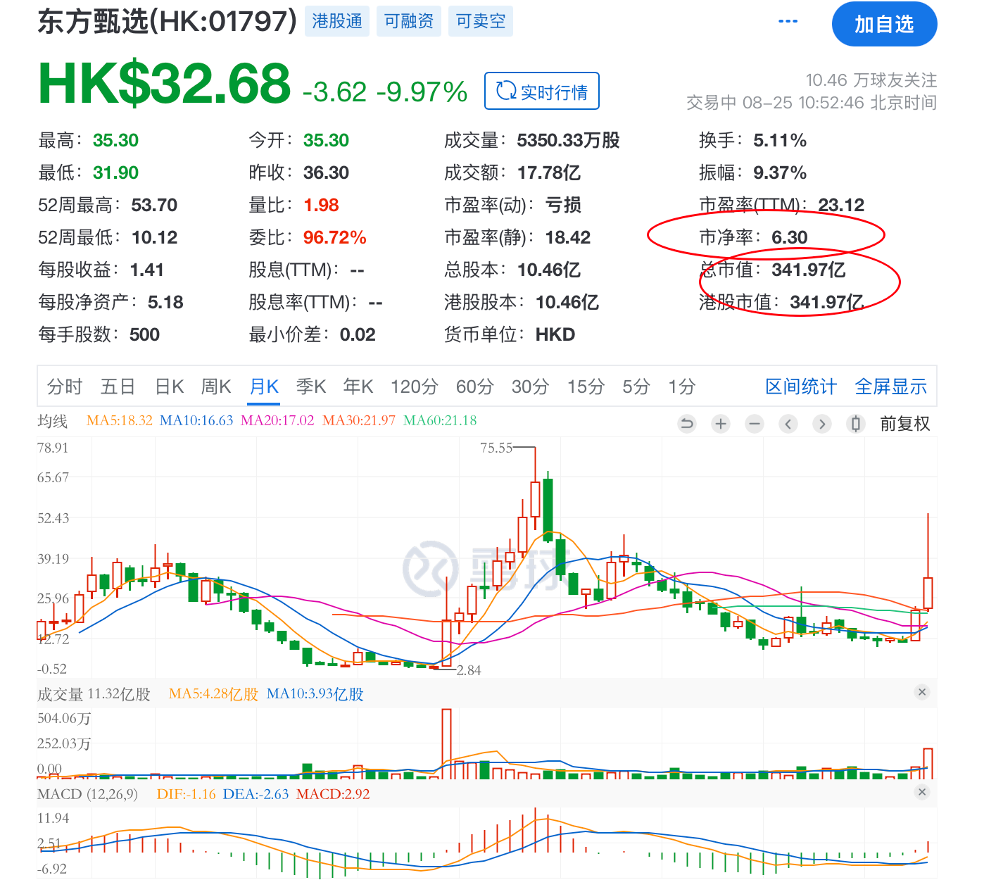The image size is (984, 880).
Task: Open the 季K chart tab
Action: pos(311,386)
